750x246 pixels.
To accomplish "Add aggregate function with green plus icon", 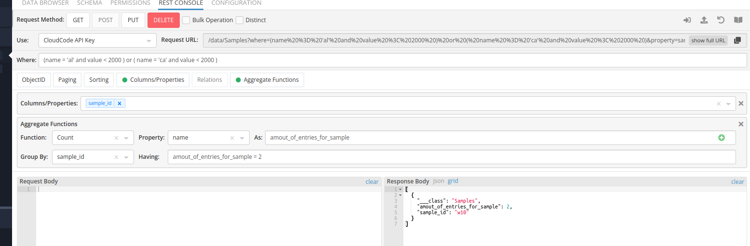I will tap(722, 138).
